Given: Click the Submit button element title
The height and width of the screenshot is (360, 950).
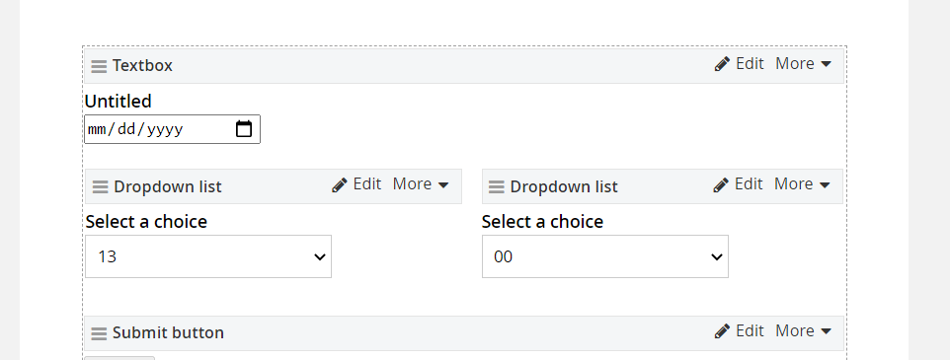Looking at the screenshot, I should point(168,332).
